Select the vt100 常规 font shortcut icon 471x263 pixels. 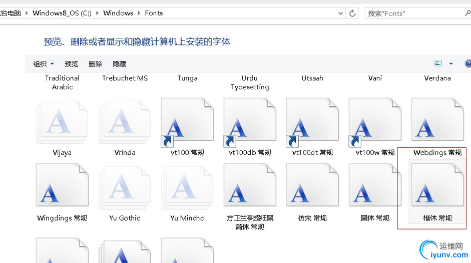click(187, 122)
